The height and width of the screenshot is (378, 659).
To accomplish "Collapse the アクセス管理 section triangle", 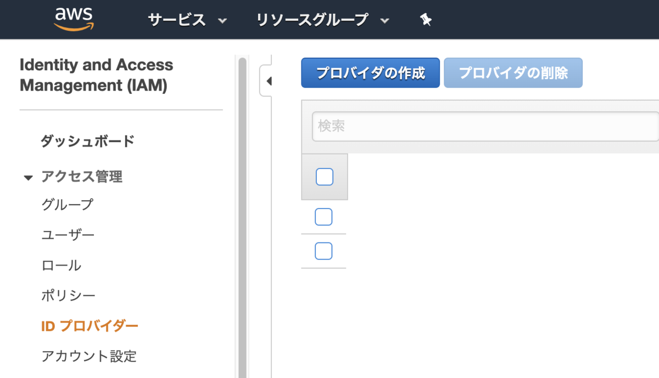I will coord(29,178).
